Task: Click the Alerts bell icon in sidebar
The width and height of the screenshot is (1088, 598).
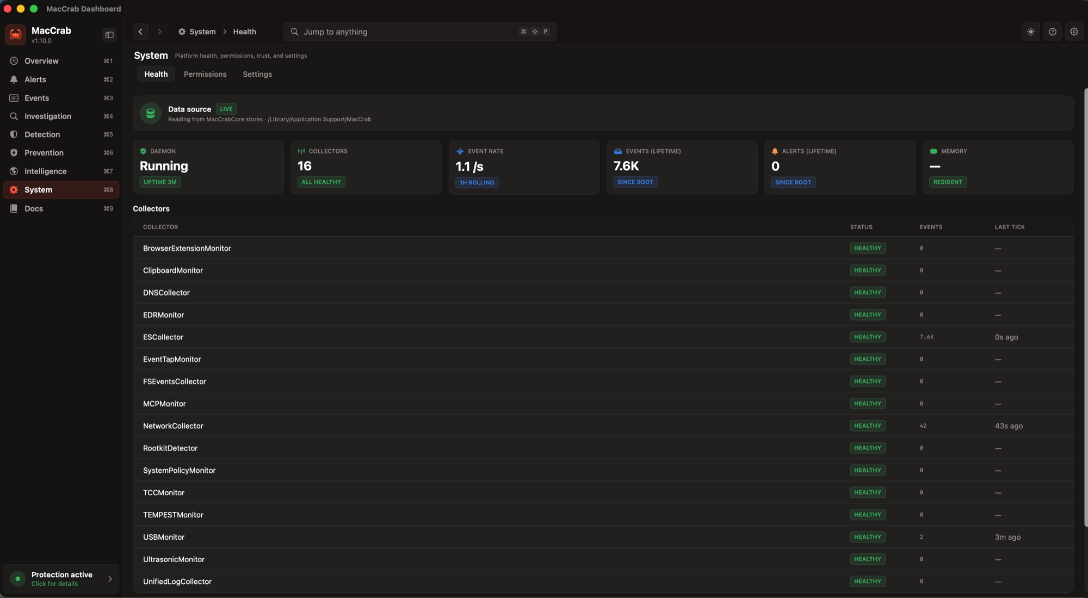Action: 14,79
